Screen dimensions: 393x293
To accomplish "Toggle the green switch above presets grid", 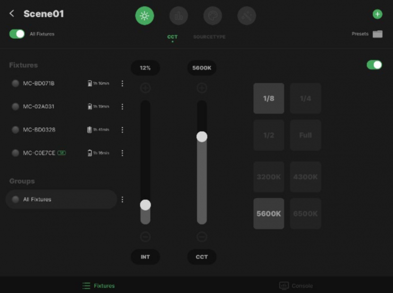I will pos(374,65).
